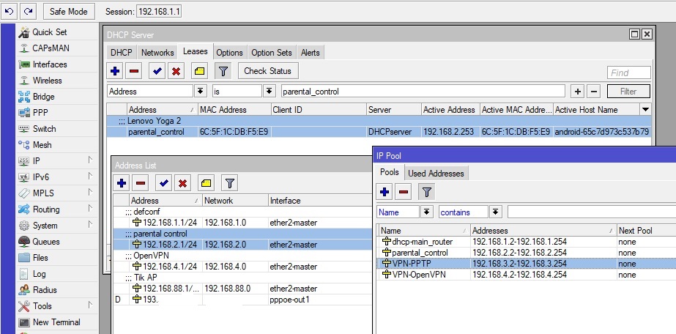676x334 pixels.
Task: Click the redo arrow icon
Action: pyautogui.click(x=28, y=11)
